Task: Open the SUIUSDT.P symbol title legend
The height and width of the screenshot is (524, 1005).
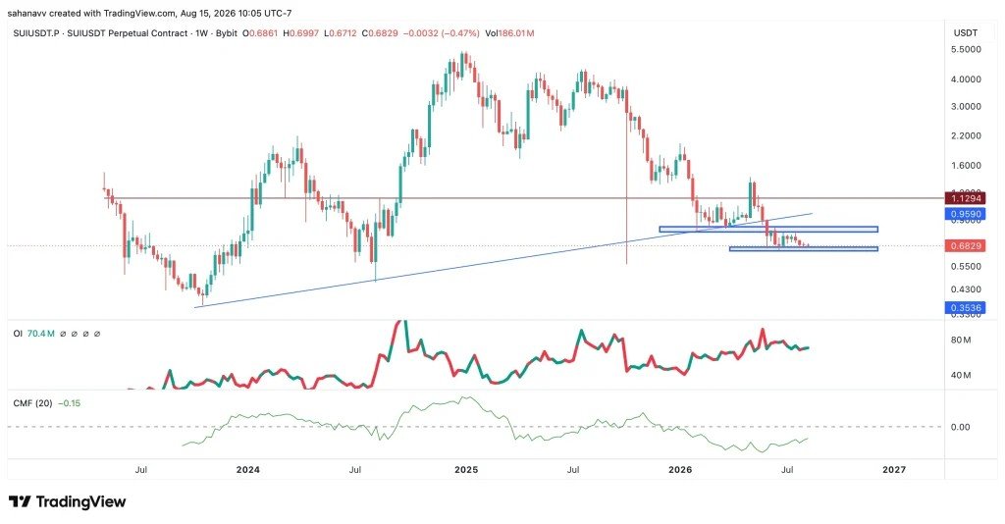Action: [x=125, y=33]
